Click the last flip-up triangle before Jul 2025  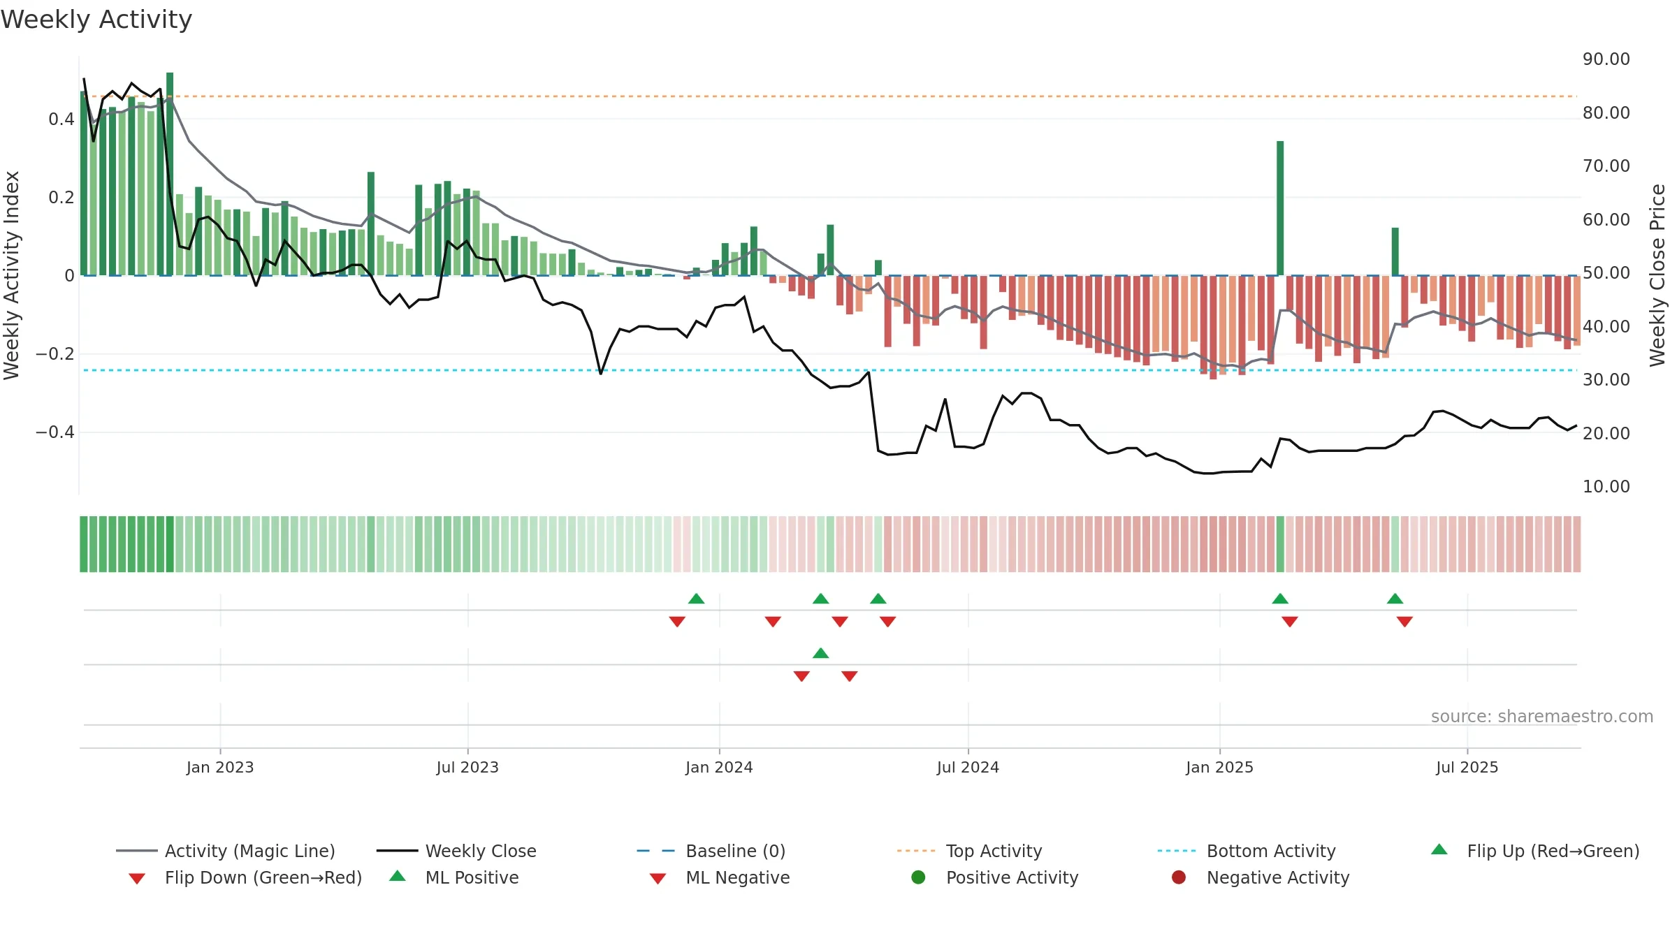[1395, 599]
